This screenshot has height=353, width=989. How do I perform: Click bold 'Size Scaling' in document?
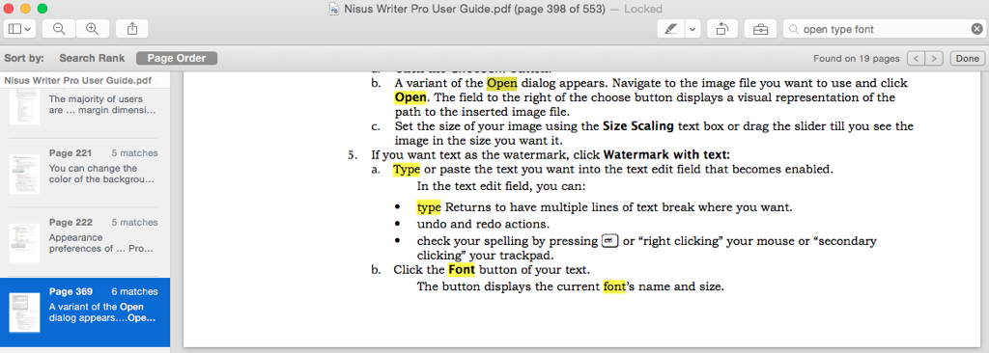pyautogui.click(x=638, y=126)
